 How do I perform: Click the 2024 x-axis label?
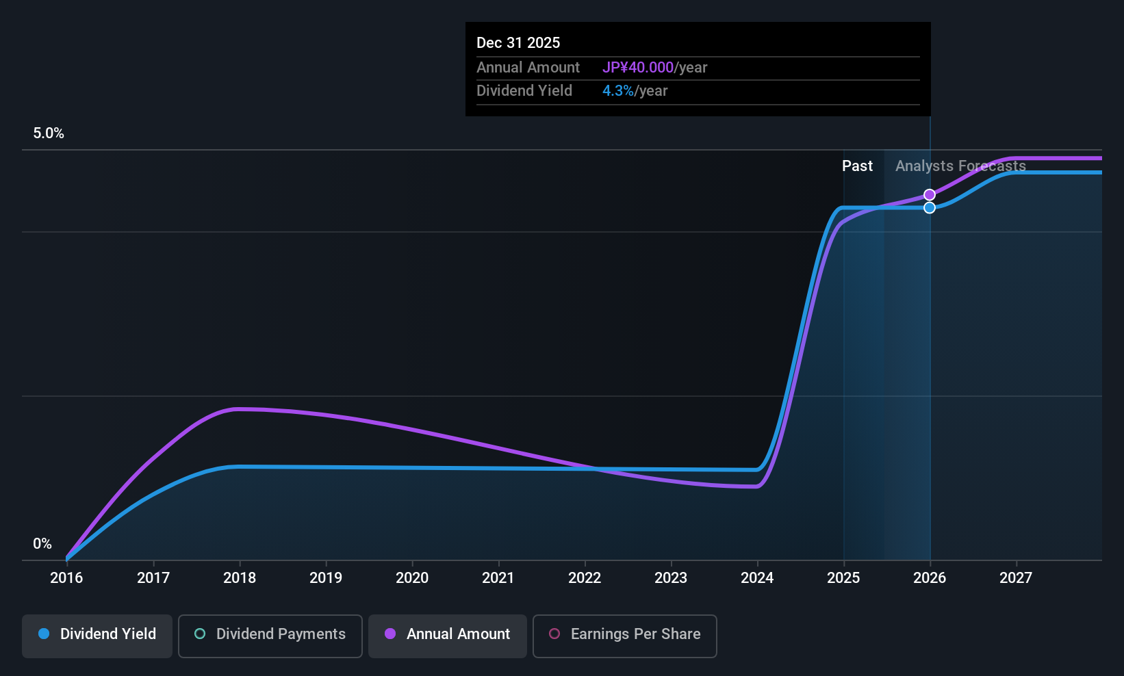tap(757, 577)
